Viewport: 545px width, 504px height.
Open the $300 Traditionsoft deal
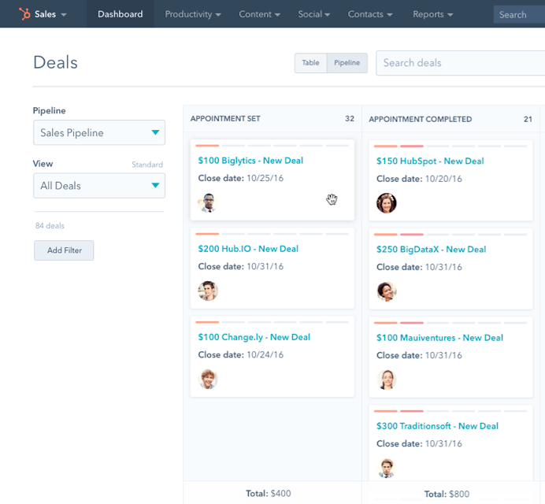(437, 426)
